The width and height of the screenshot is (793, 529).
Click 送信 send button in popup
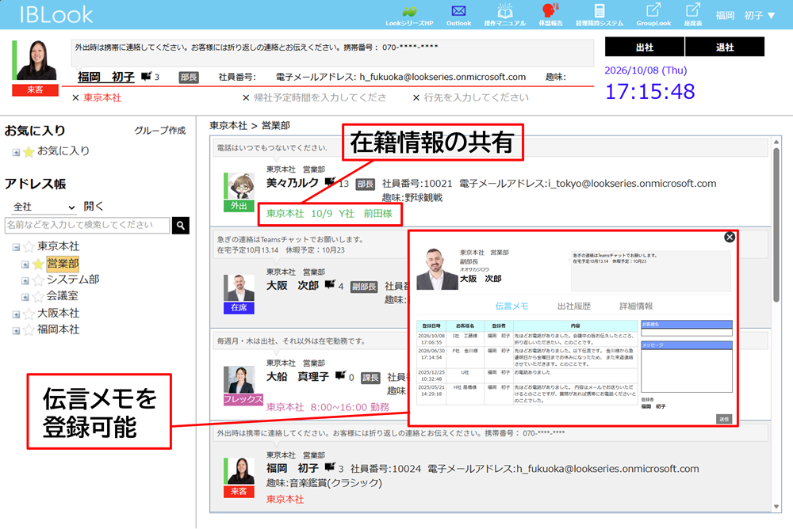(x=724, y=419)
